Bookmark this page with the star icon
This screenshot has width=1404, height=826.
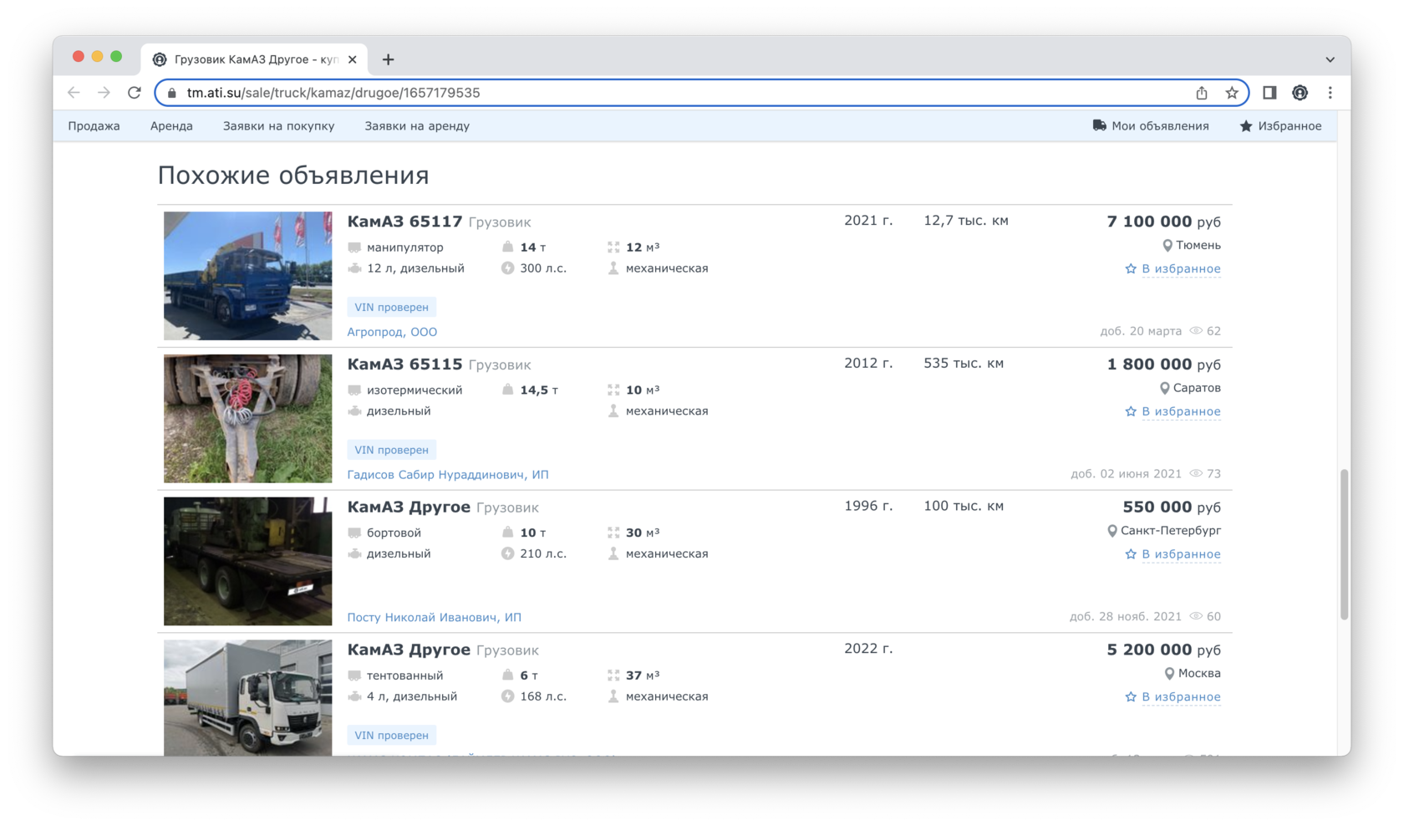pyautogui.click(x=1232, y=93)
